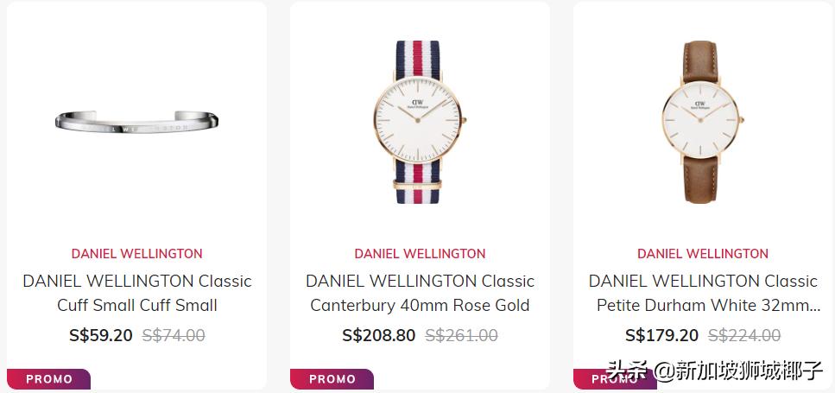Image resolution: width=835 pixels, height=393 pixels.
Task: Open the DANIEL WELLINGTON brand link above Canterbury
Action: point(420,254)
